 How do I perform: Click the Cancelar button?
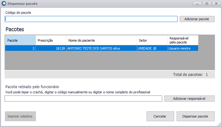pyautogui.click(x=160, y=116)
